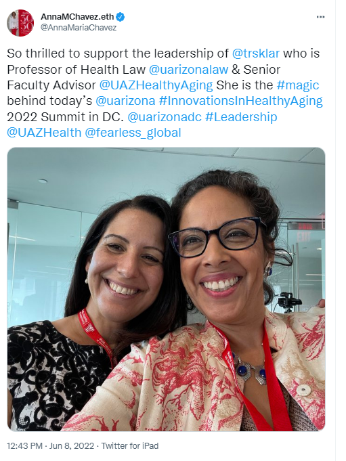346x461 pixels.
Task: Enlarge the tweet's attached selfie photo
Action: coord(166,289)
